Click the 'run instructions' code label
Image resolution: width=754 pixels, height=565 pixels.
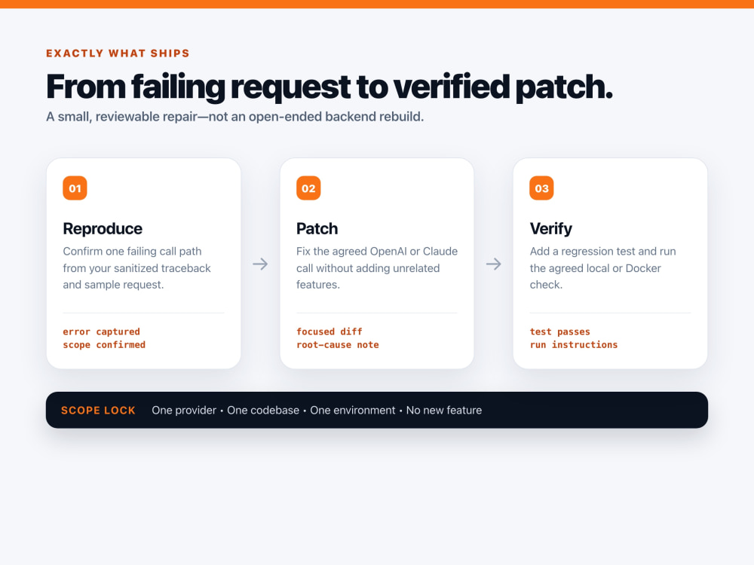(574, 344)
